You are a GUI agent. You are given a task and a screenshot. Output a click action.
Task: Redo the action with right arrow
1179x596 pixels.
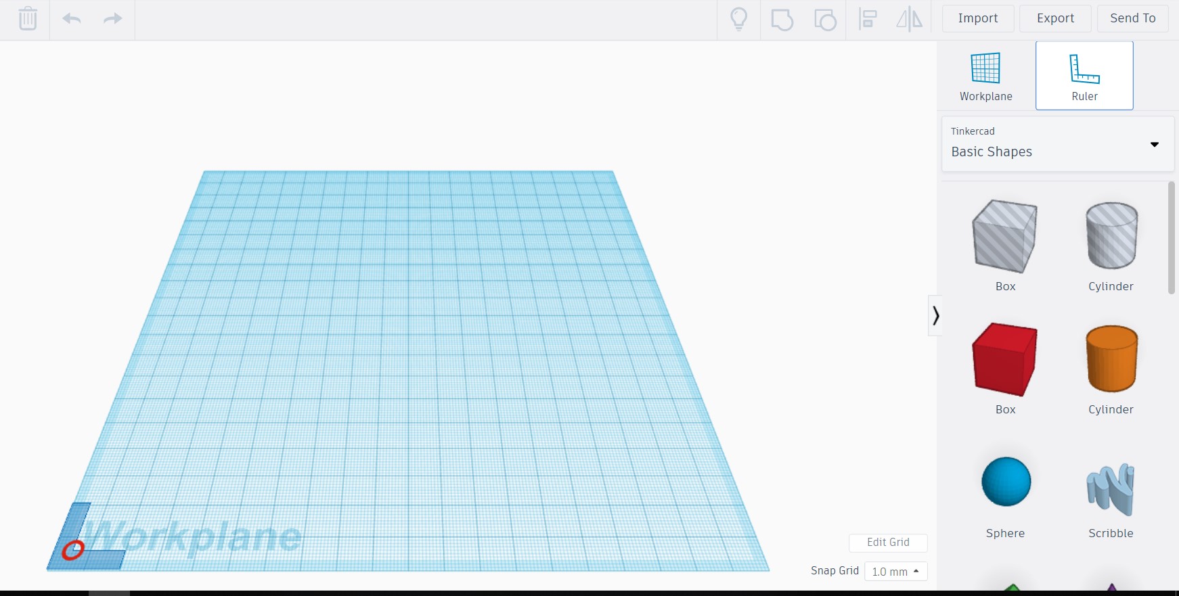[112, 18]
